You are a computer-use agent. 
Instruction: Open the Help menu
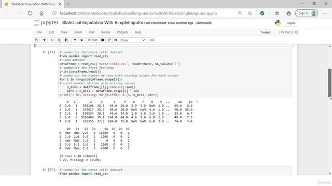[x=138, y=32]
